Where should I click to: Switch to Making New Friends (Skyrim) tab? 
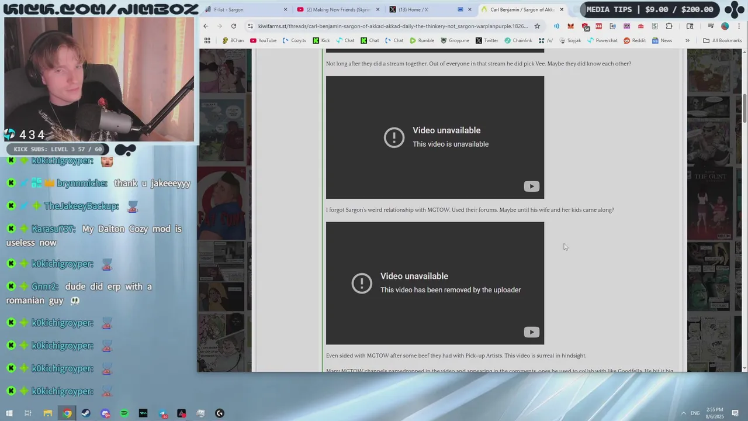pos(338,9)
